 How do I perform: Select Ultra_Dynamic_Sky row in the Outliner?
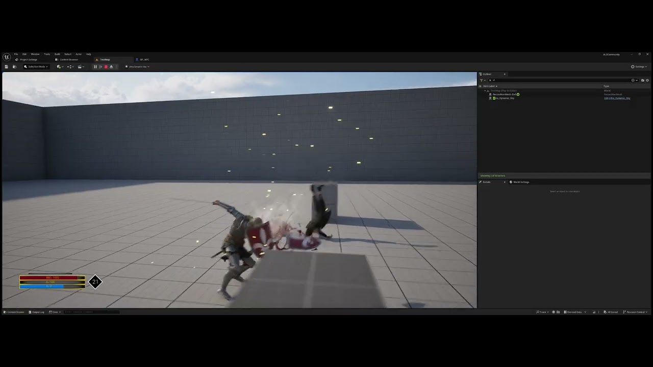503,98
